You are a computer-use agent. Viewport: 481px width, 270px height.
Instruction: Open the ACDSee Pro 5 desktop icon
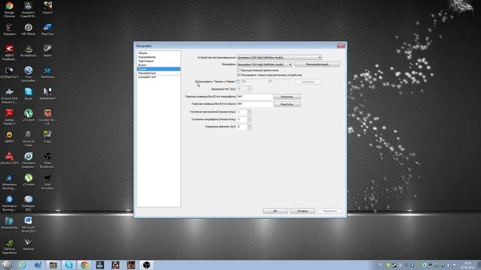point(9,73)
